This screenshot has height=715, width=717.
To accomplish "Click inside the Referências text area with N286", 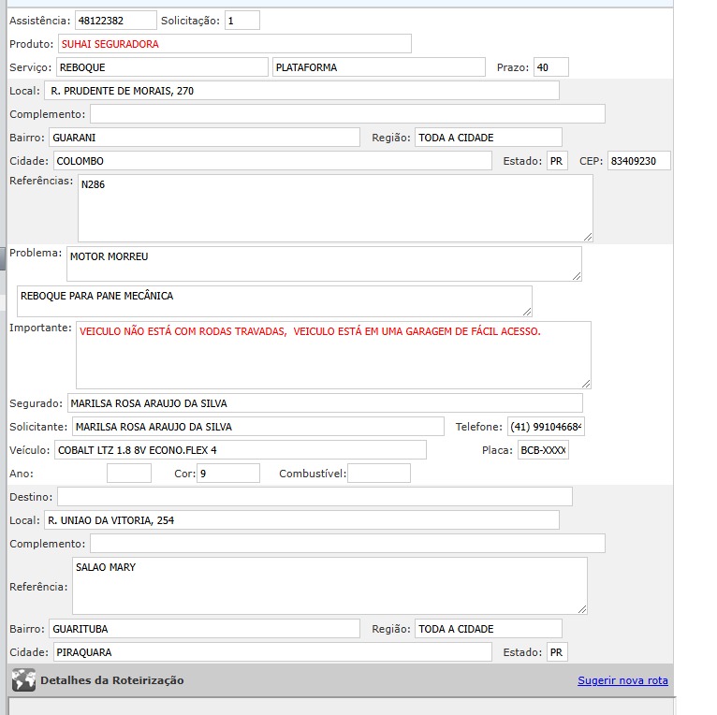I will [334, 208].
